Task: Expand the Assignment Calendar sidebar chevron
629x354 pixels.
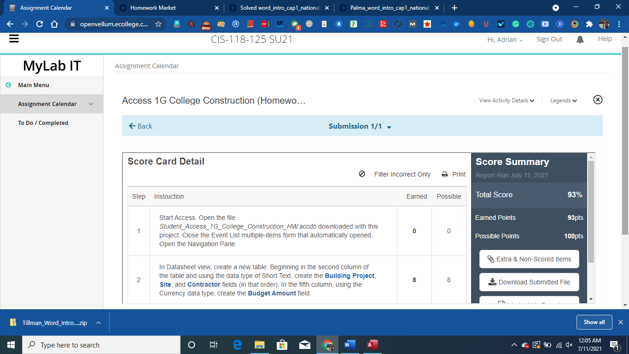Action: (x=91, y=104)
